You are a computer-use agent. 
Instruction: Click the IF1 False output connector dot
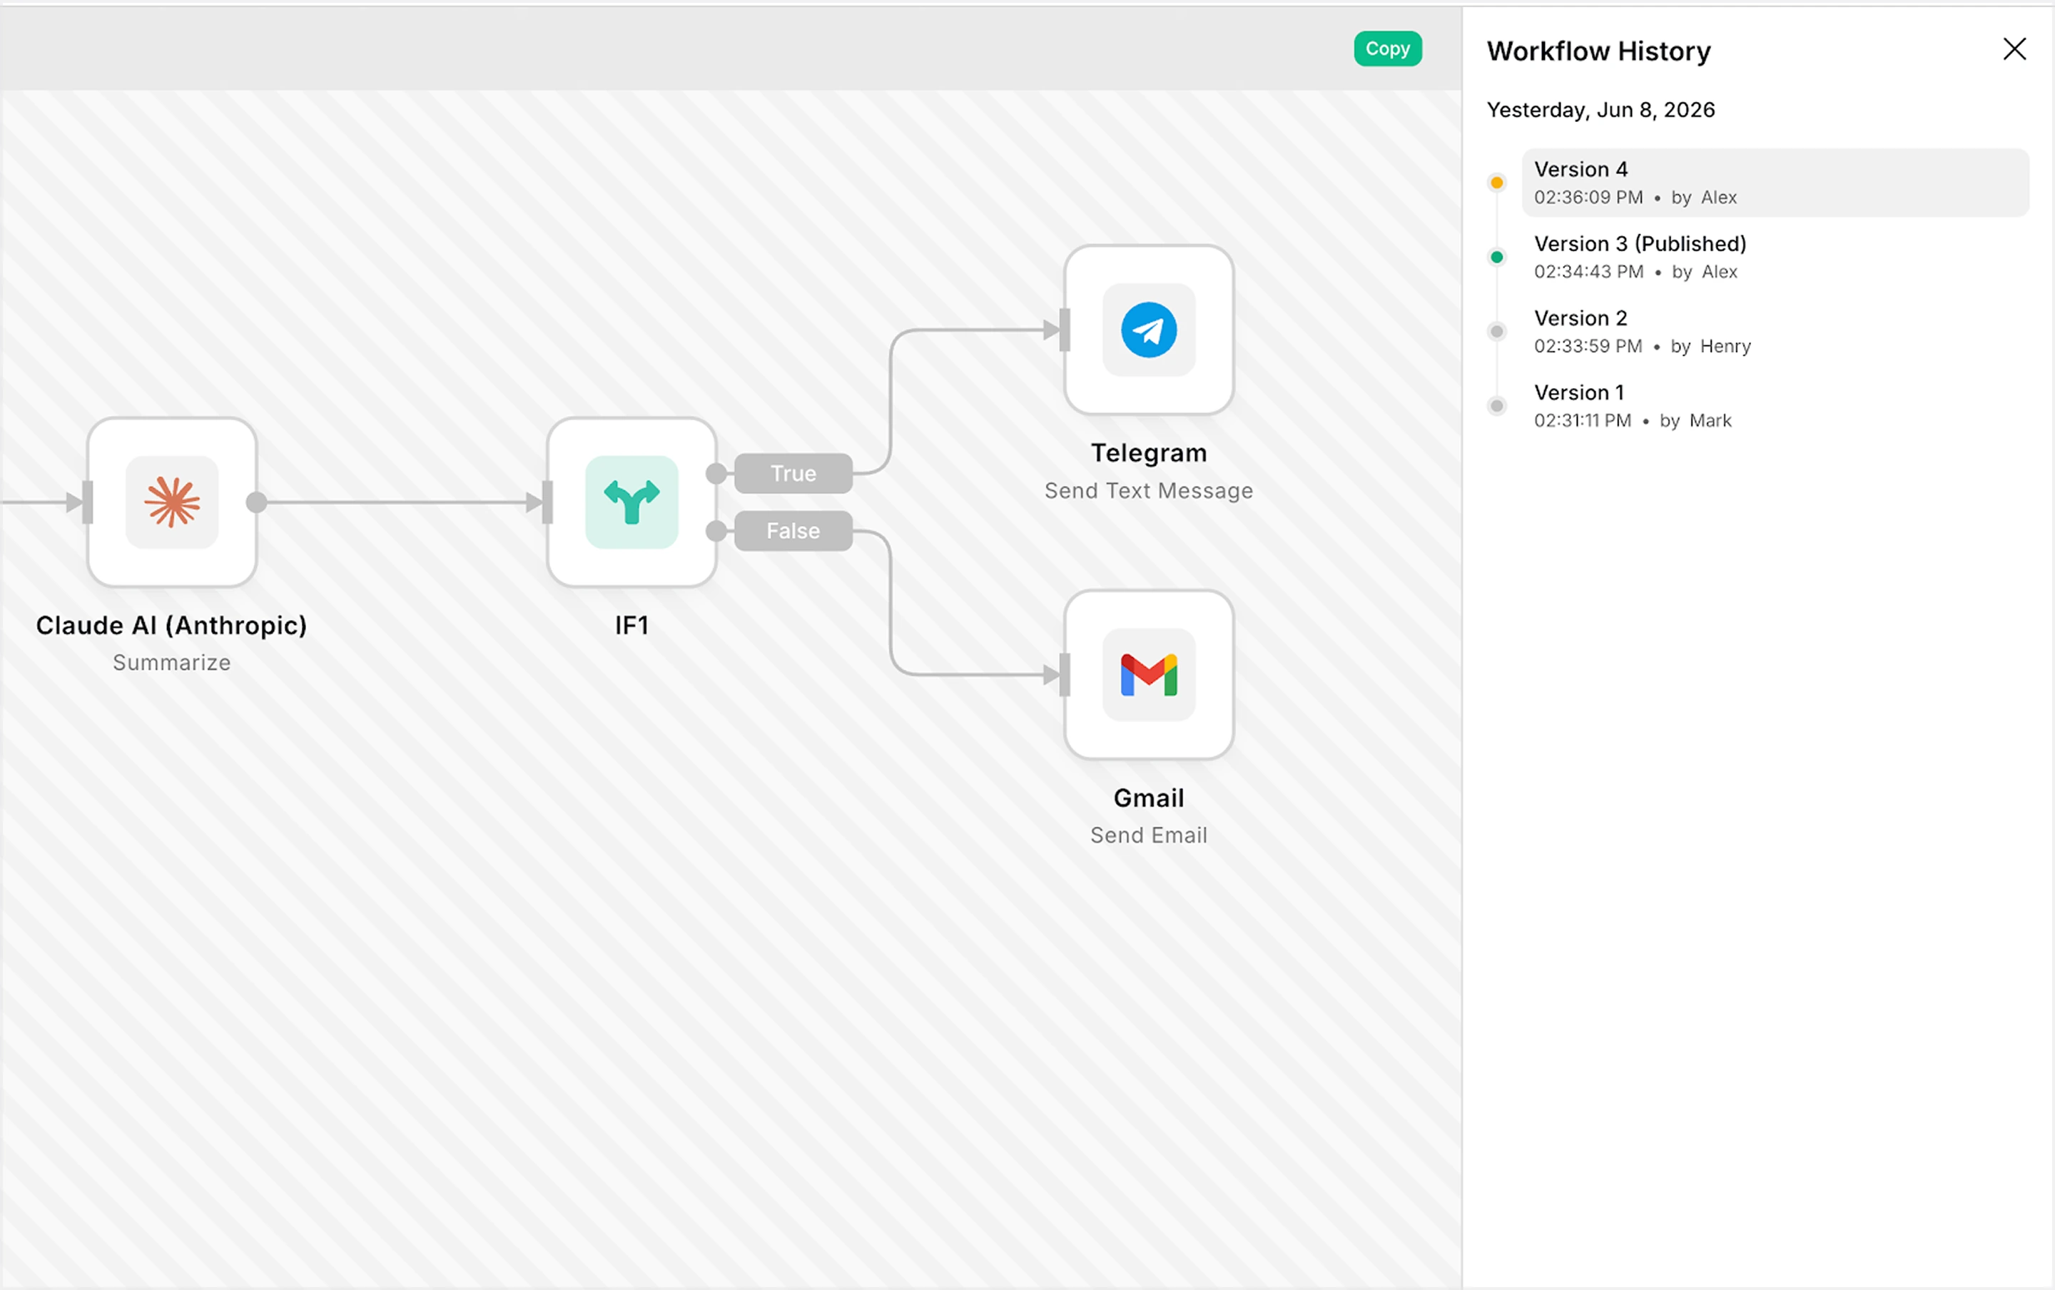point(716,532)
